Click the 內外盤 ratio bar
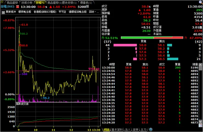This screenshot has width=203, height=132. coord(152,38)
